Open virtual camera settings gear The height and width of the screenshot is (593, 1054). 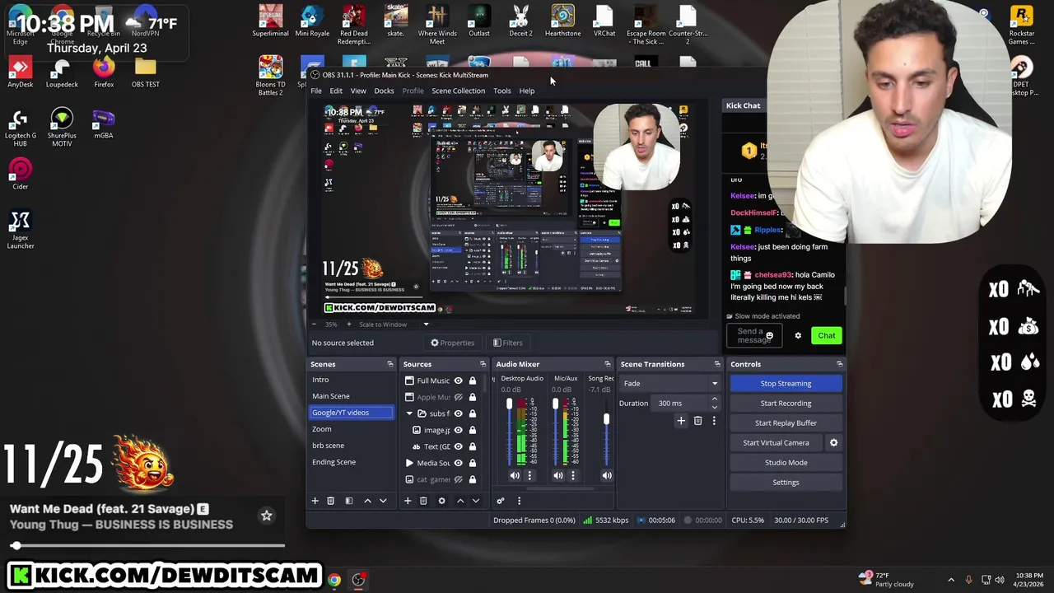tap(833, 443)
